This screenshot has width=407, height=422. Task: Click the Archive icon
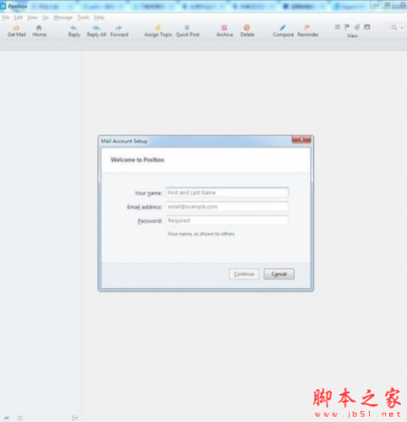[x=225, y=28]
